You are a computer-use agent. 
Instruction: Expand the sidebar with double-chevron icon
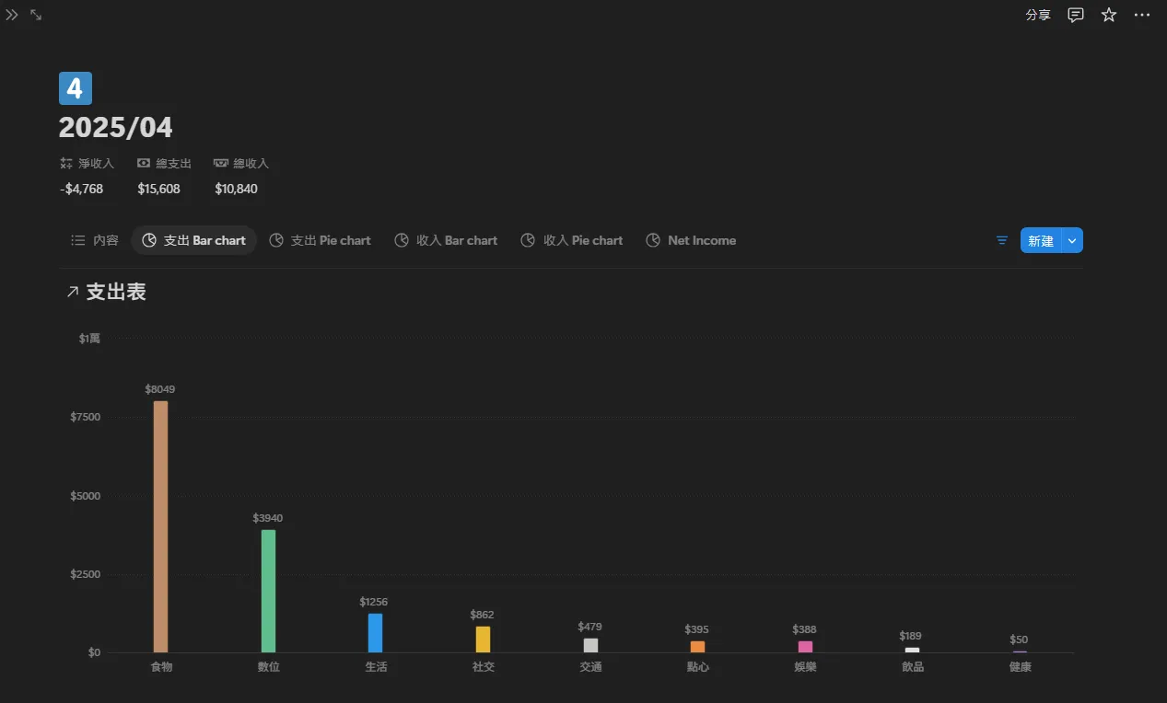pos(12,15)
